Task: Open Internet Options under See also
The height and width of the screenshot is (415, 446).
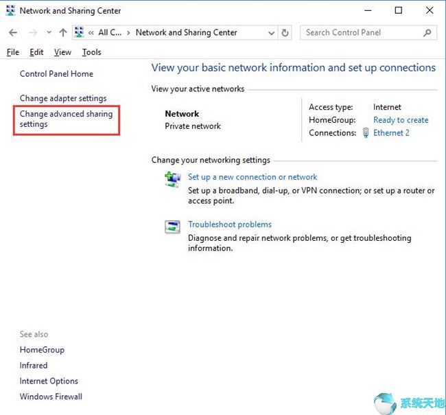Action: point(49,381)
